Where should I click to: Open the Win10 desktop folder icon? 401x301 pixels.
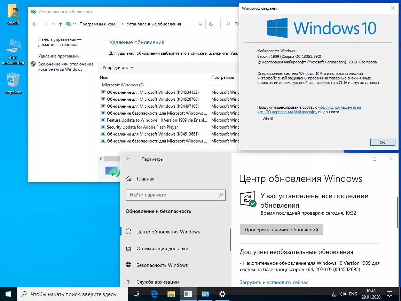click(13, 15)
